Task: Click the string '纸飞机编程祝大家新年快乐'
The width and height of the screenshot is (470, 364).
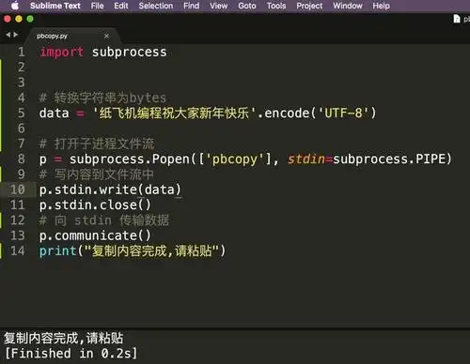Action: point(174,113)
